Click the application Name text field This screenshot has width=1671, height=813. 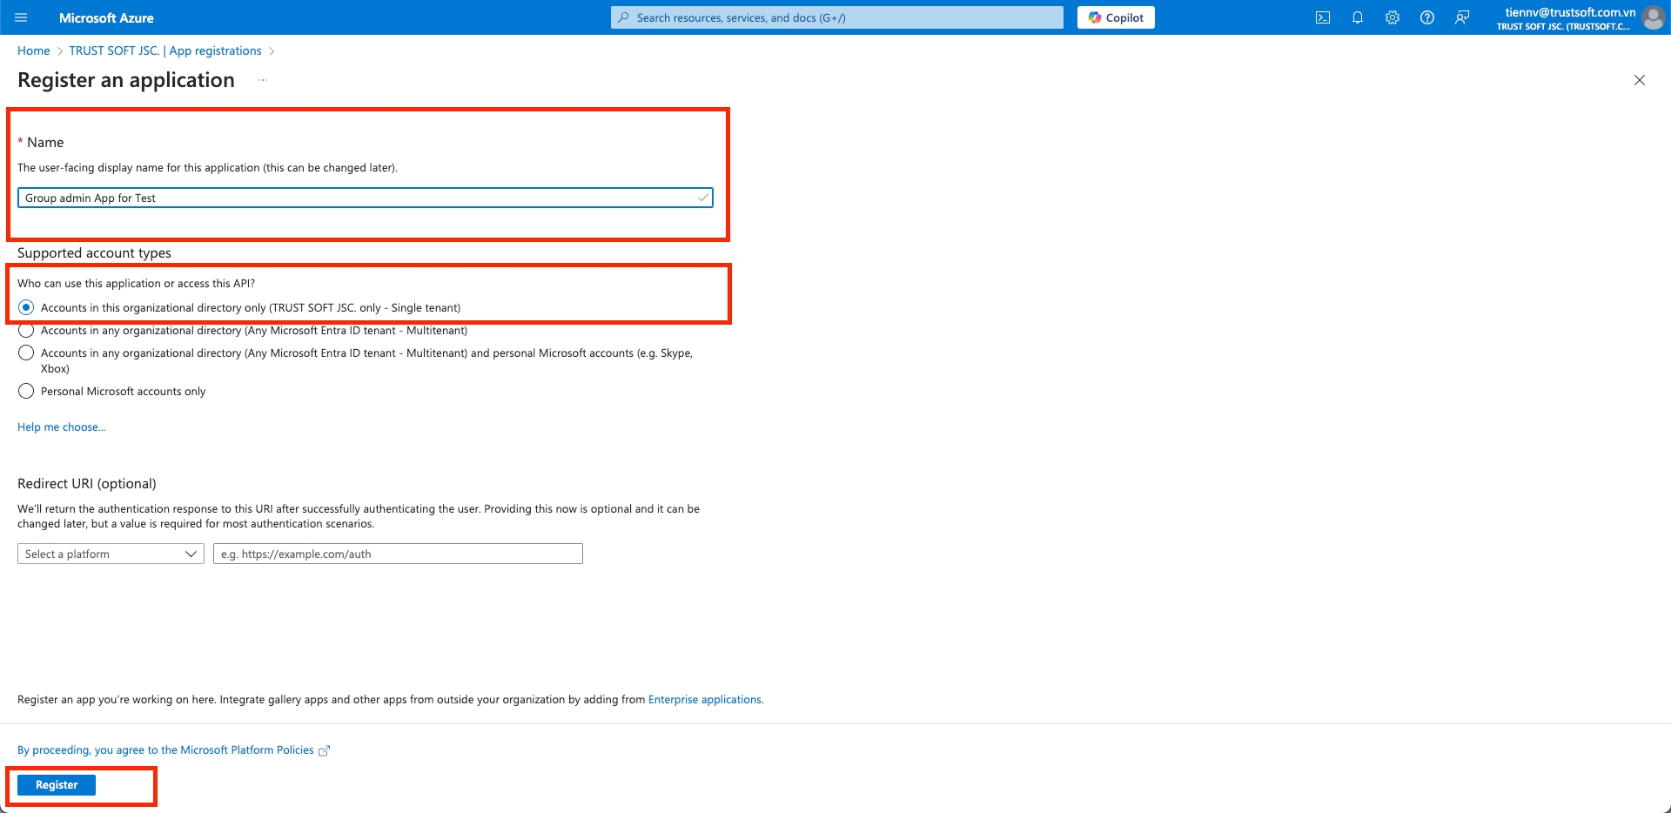coord(366,198)
